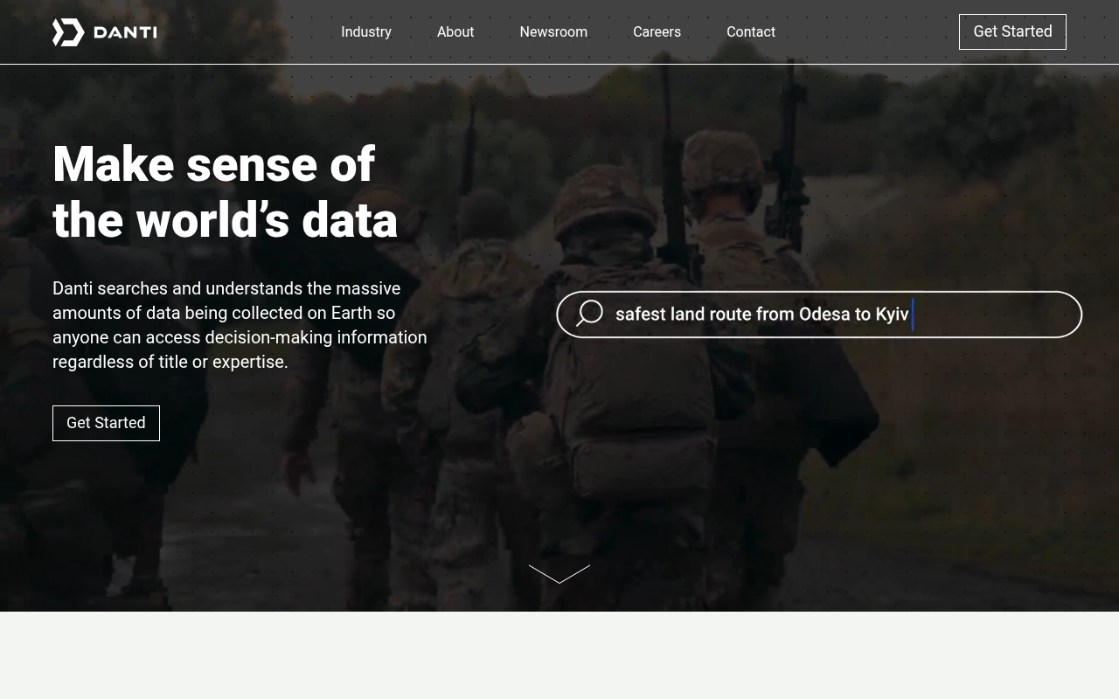The height and width of the screenshot is (699, 1119).
Task: Visit the Newsroom section
Action: tap(553, 32)
